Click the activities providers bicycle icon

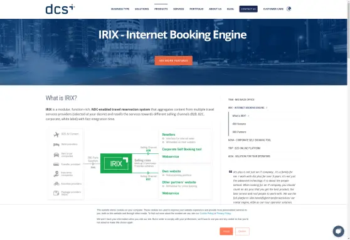point(56,183)
